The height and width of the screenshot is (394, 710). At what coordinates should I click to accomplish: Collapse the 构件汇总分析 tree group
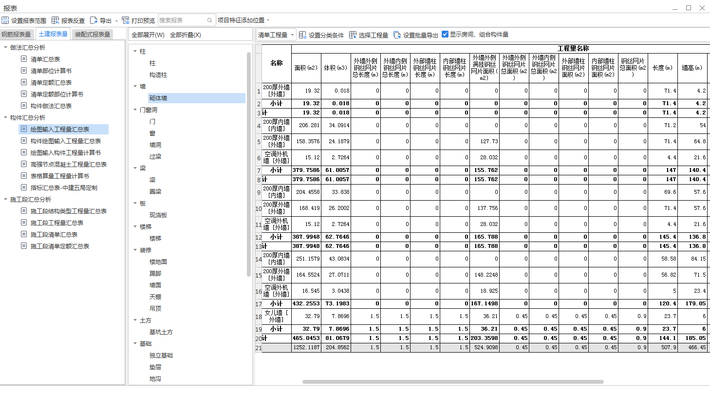(x=5, y=117)
